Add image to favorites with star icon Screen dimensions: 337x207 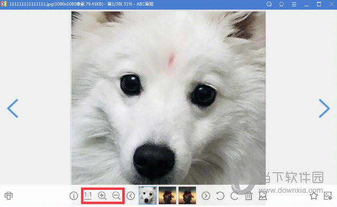[x=314, y=196]
